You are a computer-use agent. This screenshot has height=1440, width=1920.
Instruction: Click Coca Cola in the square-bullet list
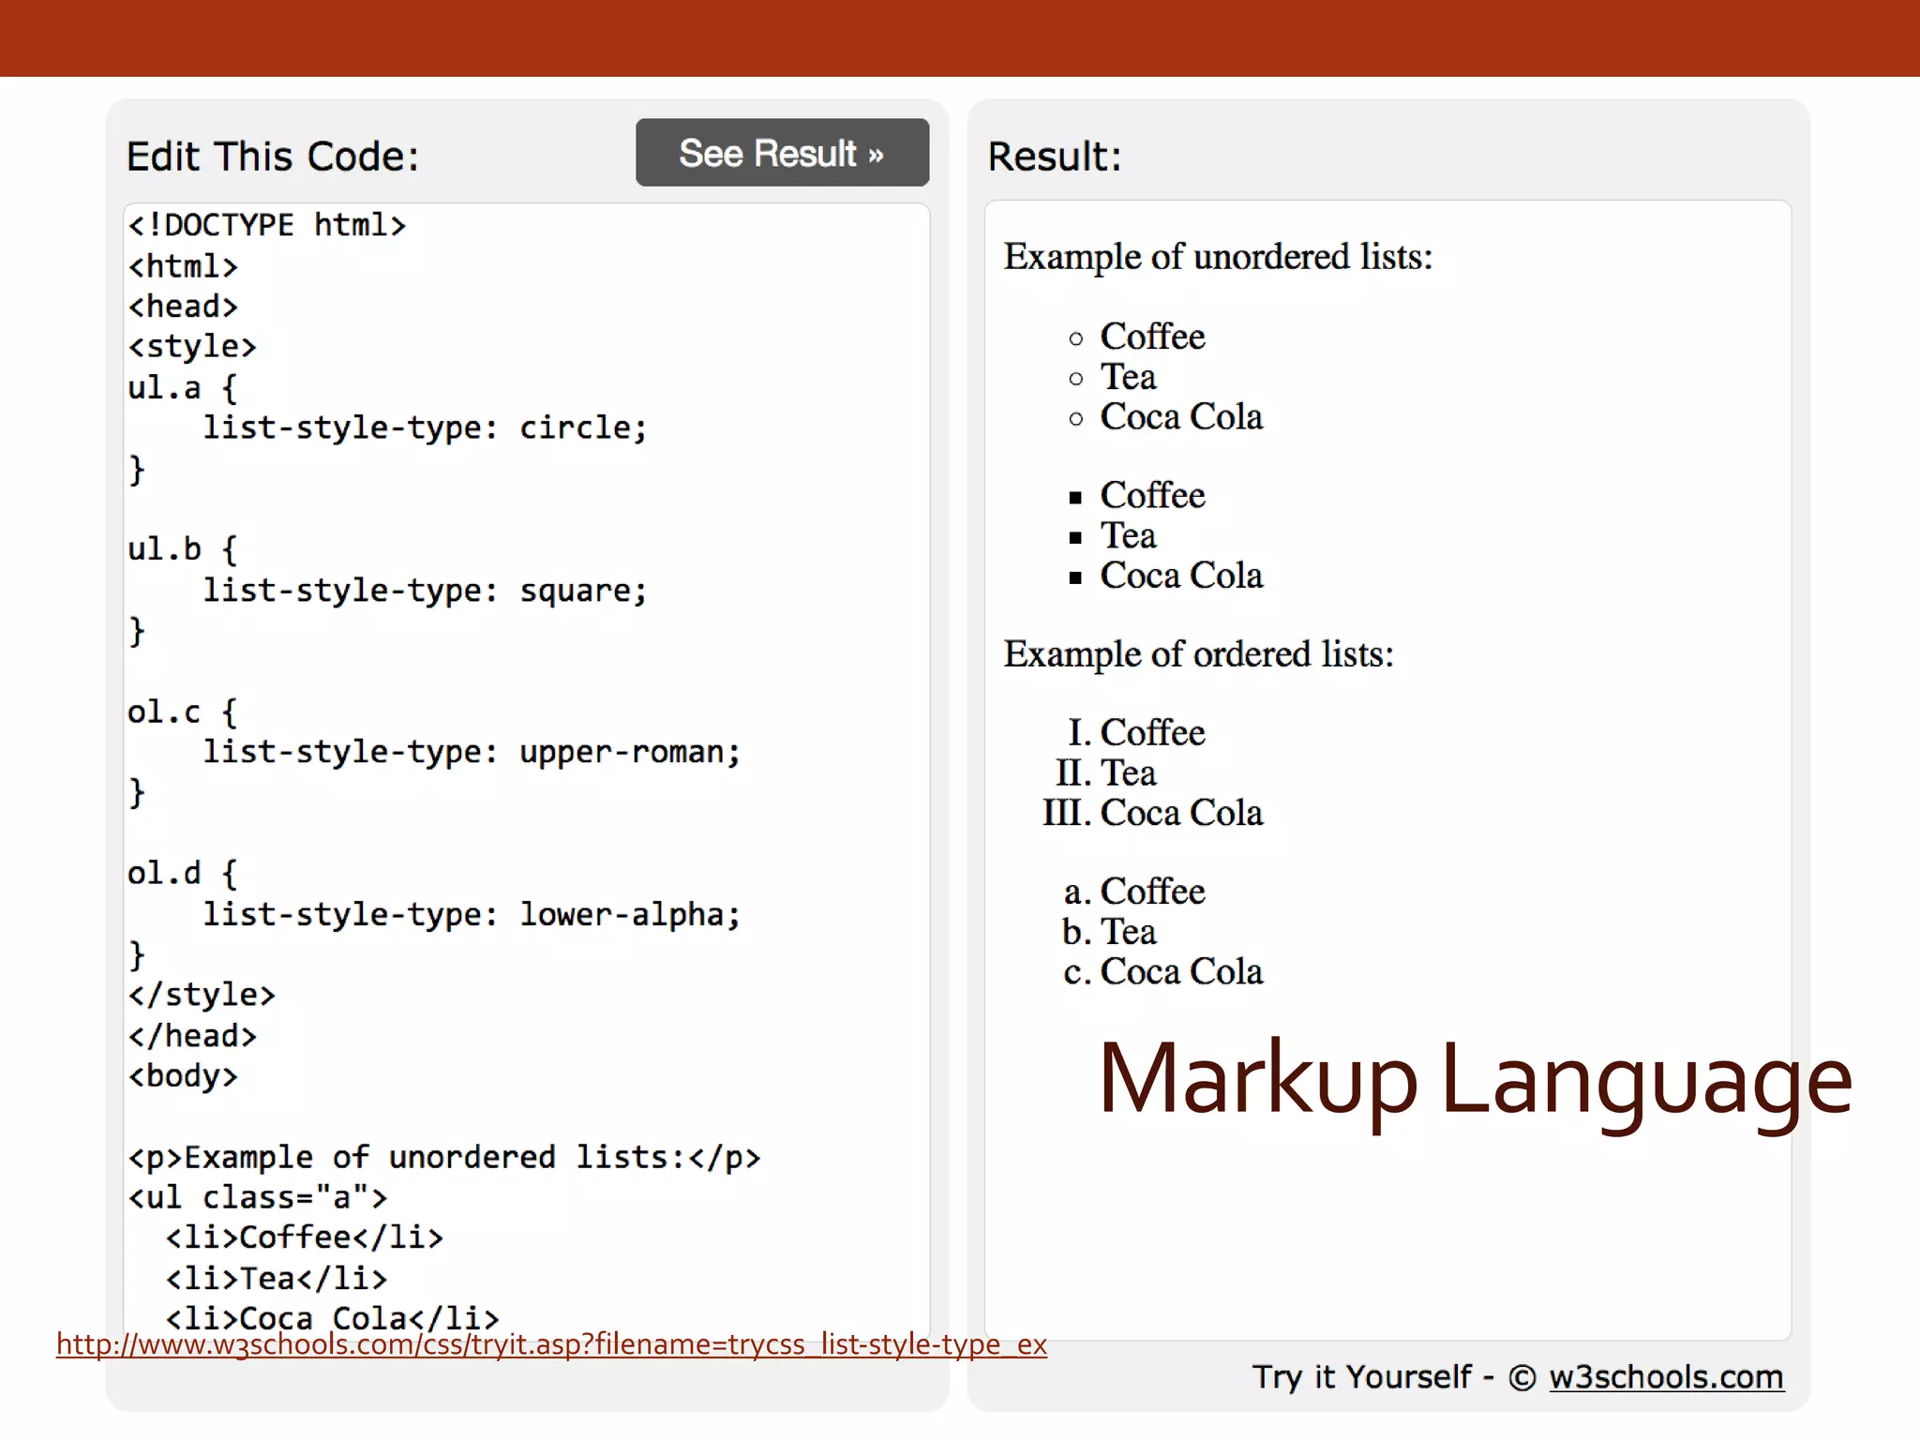(1181, 576)
